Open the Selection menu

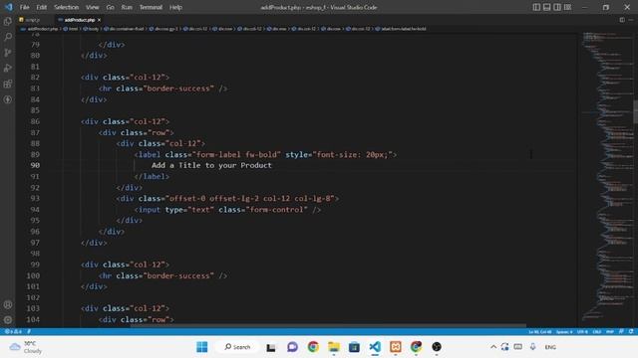point(67,7)
